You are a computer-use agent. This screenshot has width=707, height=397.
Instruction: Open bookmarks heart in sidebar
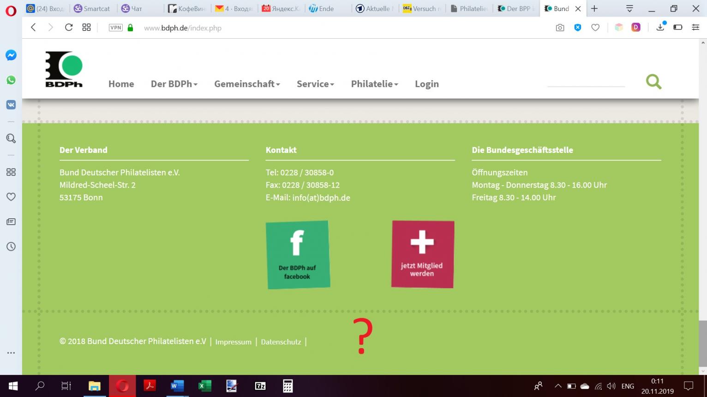click(11, 197)
